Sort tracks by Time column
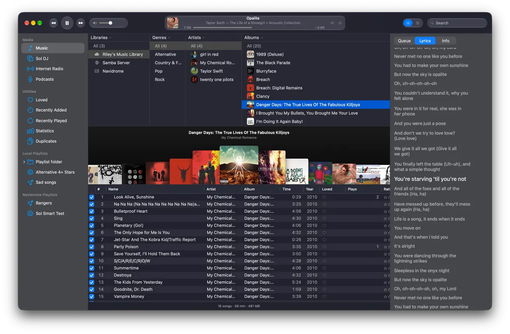The height and width of the screenshot is (334, 510). (x=291, y=189)
